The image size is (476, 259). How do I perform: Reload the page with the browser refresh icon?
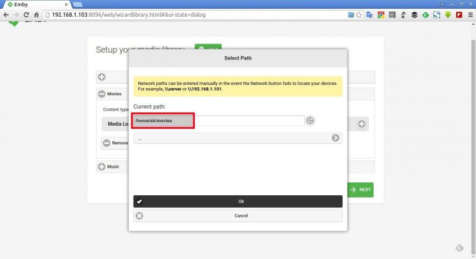point(26,15)
